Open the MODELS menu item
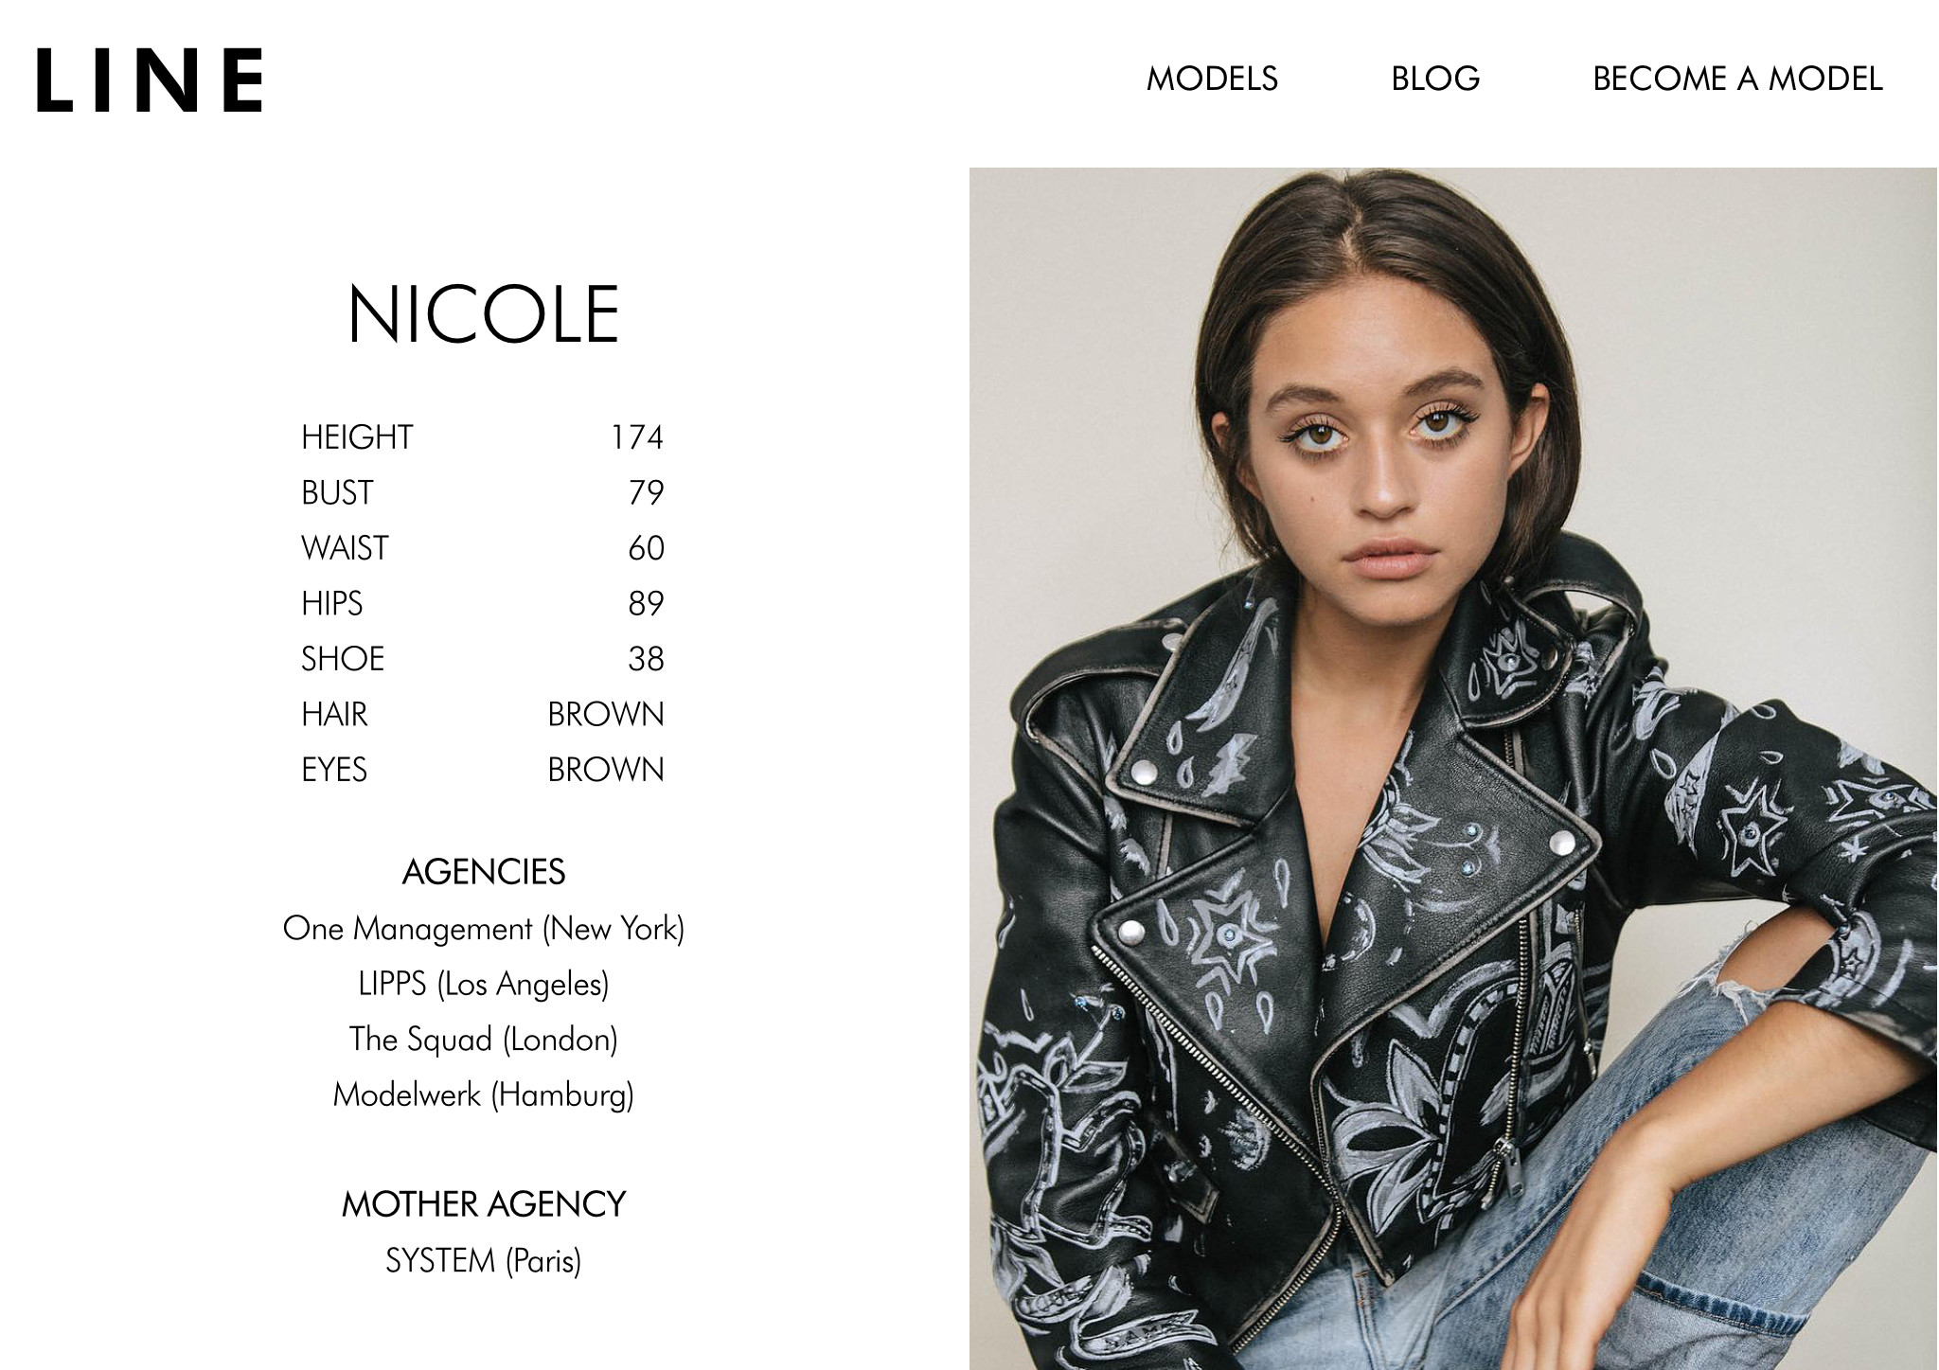 coord(1212,79)
